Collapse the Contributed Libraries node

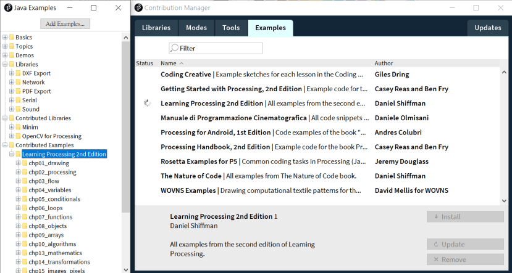(5, 118)
